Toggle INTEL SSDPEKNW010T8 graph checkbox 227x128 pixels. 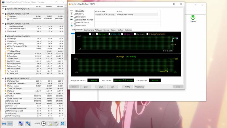(x=148, y=34)
